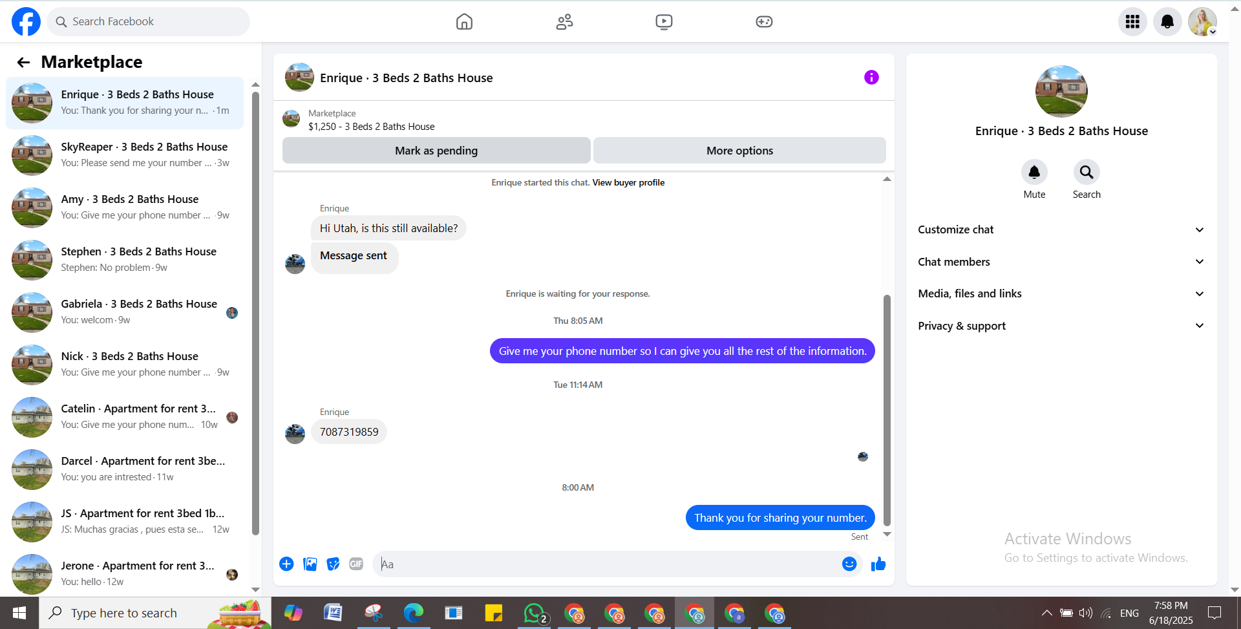Open the Gabriela conversation
Image resolution: width=1241 pixels, height=629 pixels.
click(125, 312)
